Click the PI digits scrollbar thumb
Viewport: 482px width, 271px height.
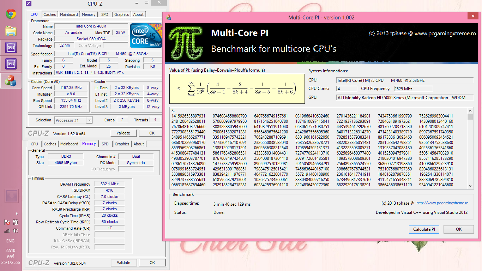coord(470,117)
